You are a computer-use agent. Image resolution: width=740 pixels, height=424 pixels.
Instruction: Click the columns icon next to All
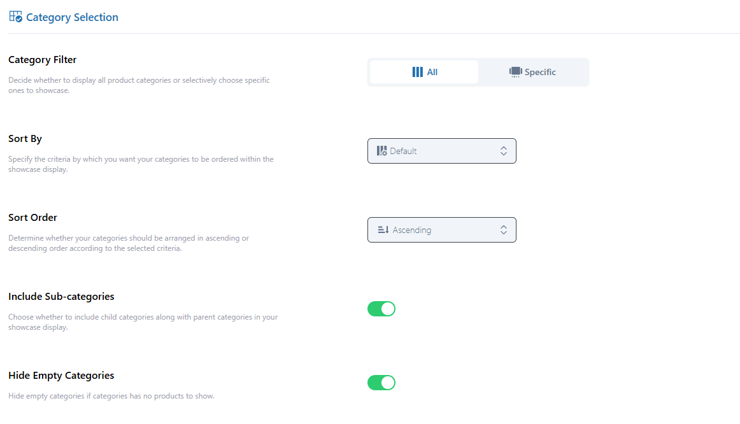pos(417,72)
